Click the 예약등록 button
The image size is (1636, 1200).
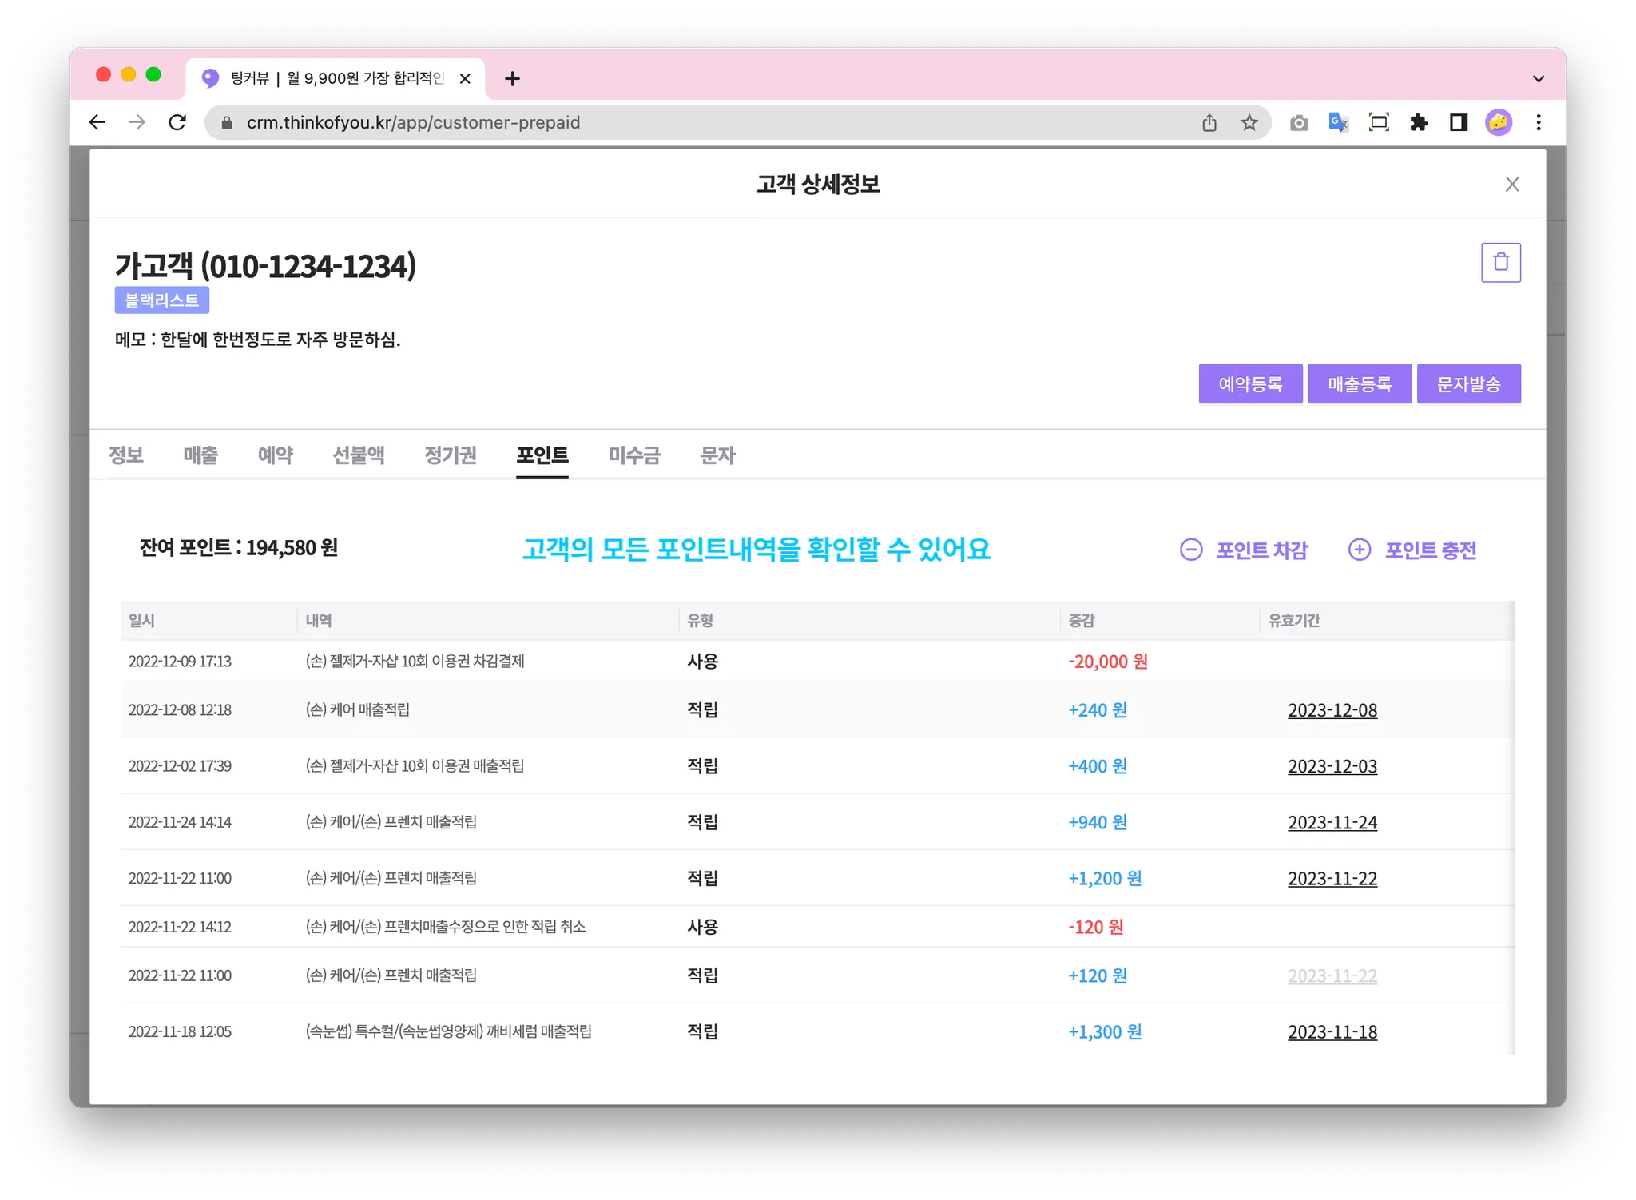(1250, 384)
